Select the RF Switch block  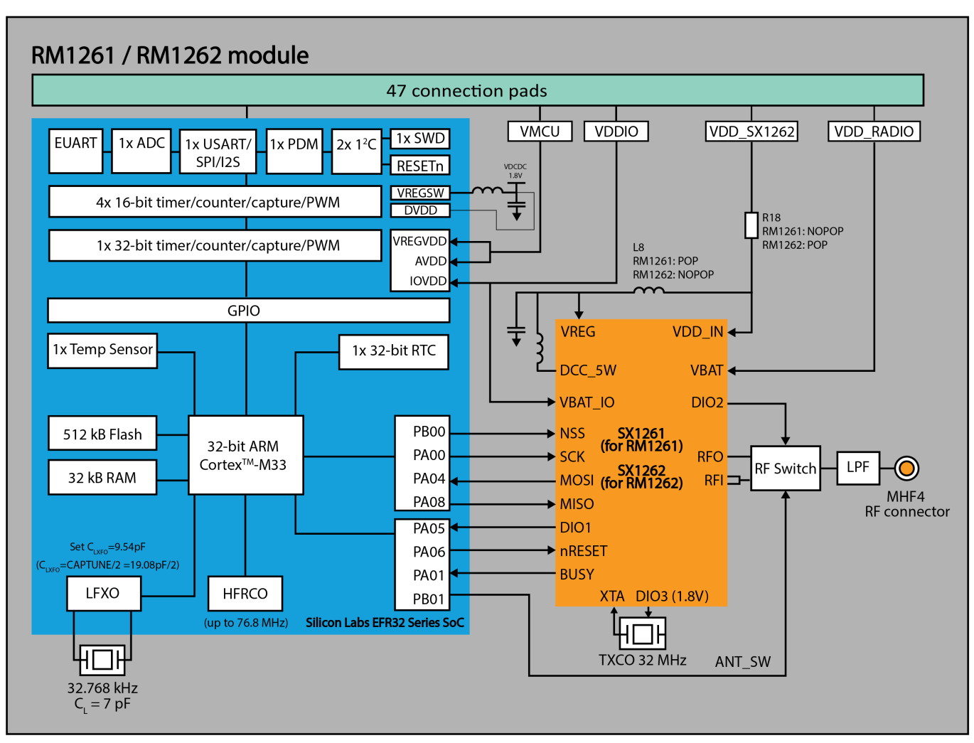tap(786, 469)
